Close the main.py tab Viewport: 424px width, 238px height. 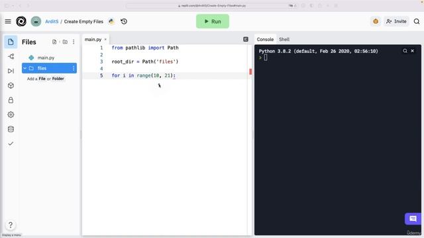pyautogui.click(x=105, y=40)
